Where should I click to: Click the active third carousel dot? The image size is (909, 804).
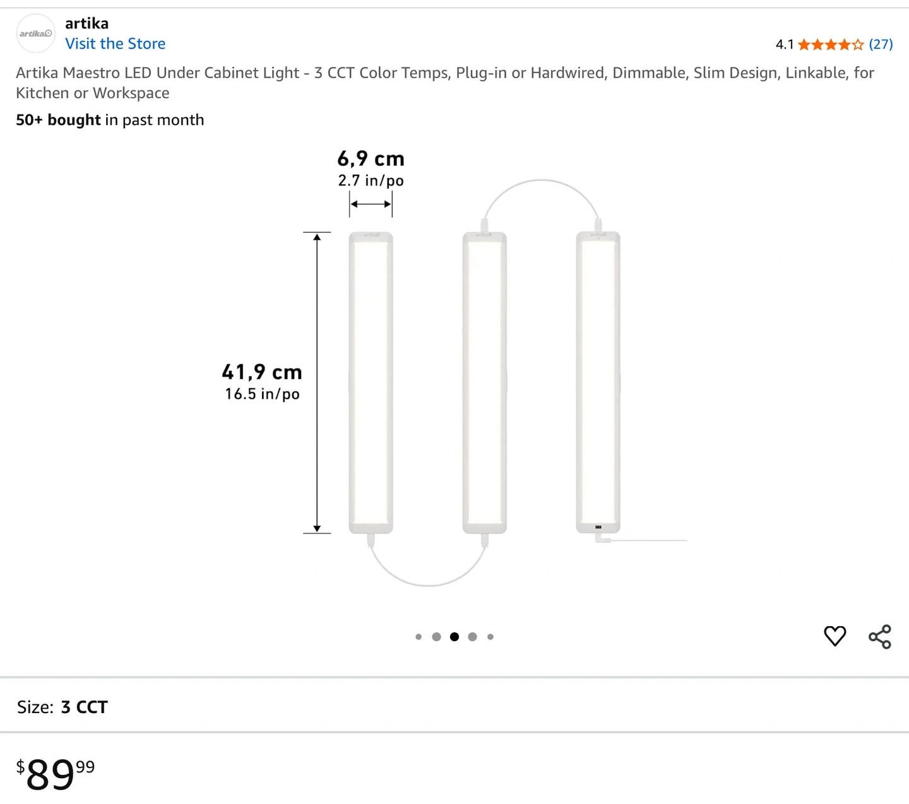click(x=454, y=637)
